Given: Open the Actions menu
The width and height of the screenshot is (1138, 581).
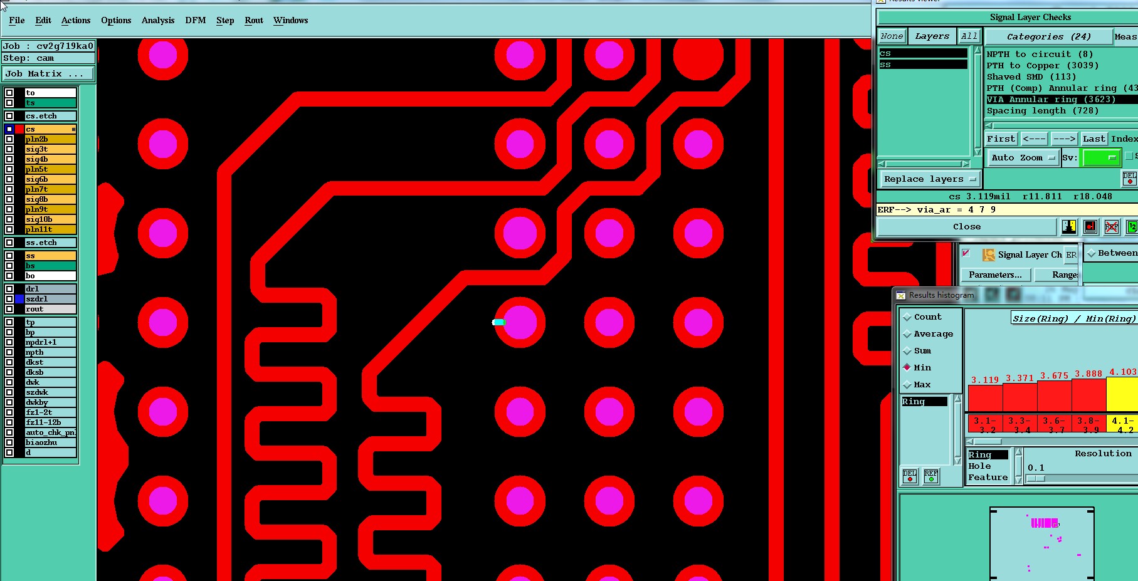Looking at the screenshot, I should coord(76,21).
